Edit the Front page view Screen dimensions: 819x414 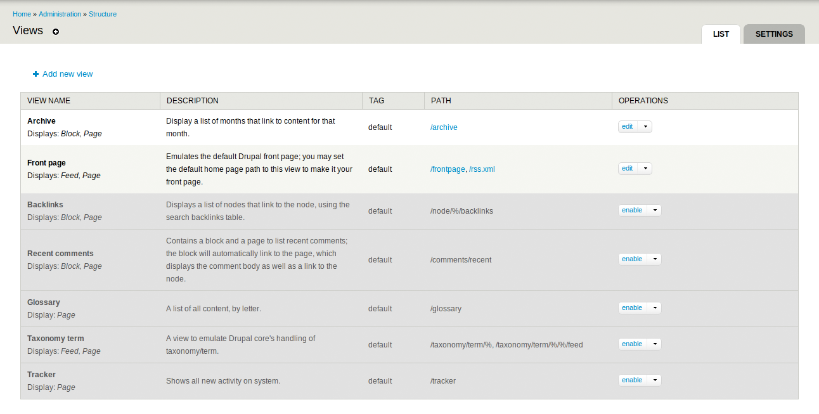click(628, 169)
